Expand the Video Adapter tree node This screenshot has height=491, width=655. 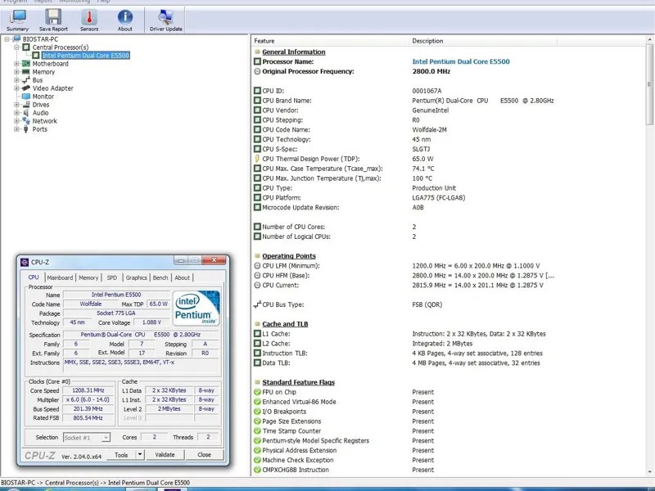[16, 88]
